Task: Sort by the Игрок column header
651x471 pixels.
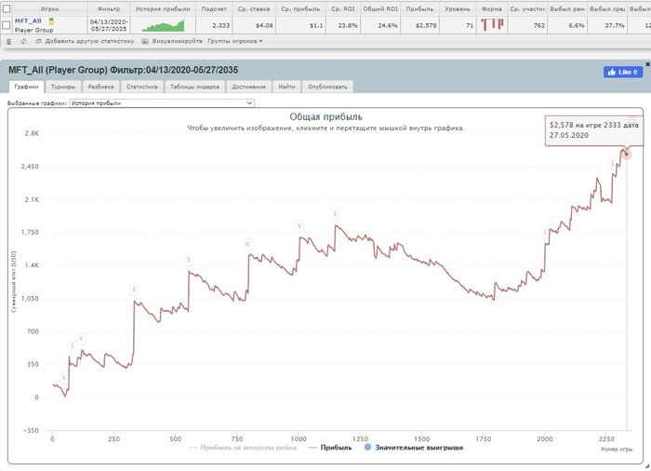Action: tap(50, 8)
